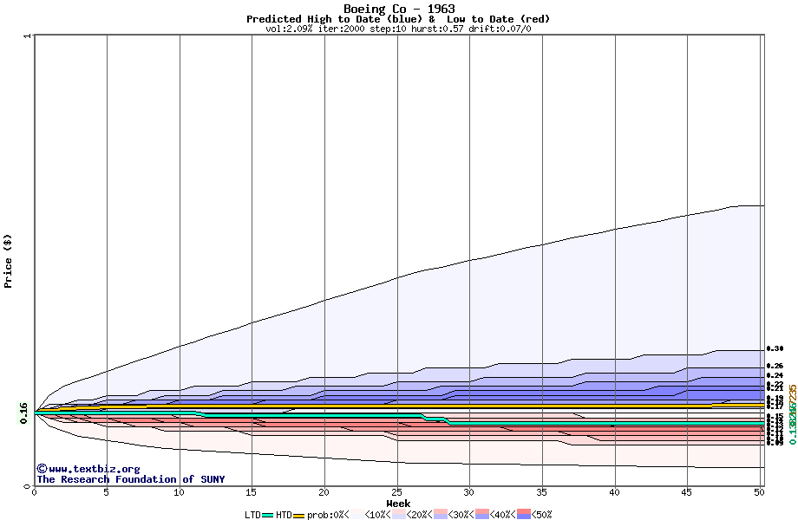Click the "<50%" legend text
Image resolution: width=798 pixels, height=520 pixels.
click(x=542, y=515)
